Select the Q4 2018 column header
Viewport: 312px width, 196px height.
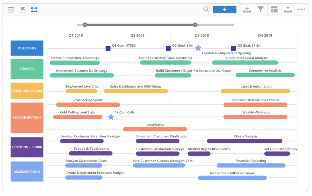coord(265,35)
